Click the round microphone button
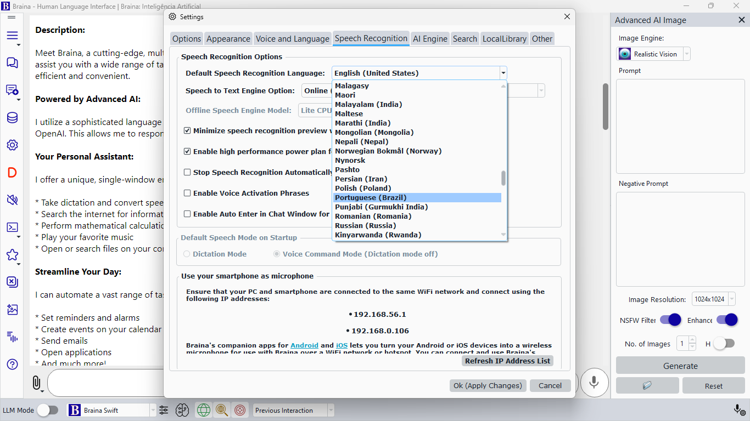This screenshot has height=421, width=750. coord(594,382)
